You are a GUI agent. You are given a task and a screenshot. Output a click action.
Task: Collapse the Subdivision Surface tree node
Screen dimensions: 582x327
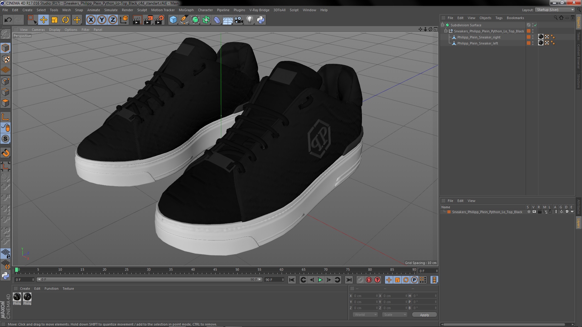pos(443,25)
